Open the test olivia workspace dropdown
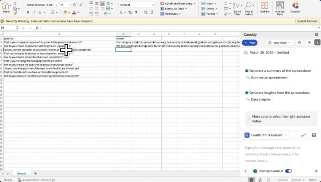 coord(280,42)
